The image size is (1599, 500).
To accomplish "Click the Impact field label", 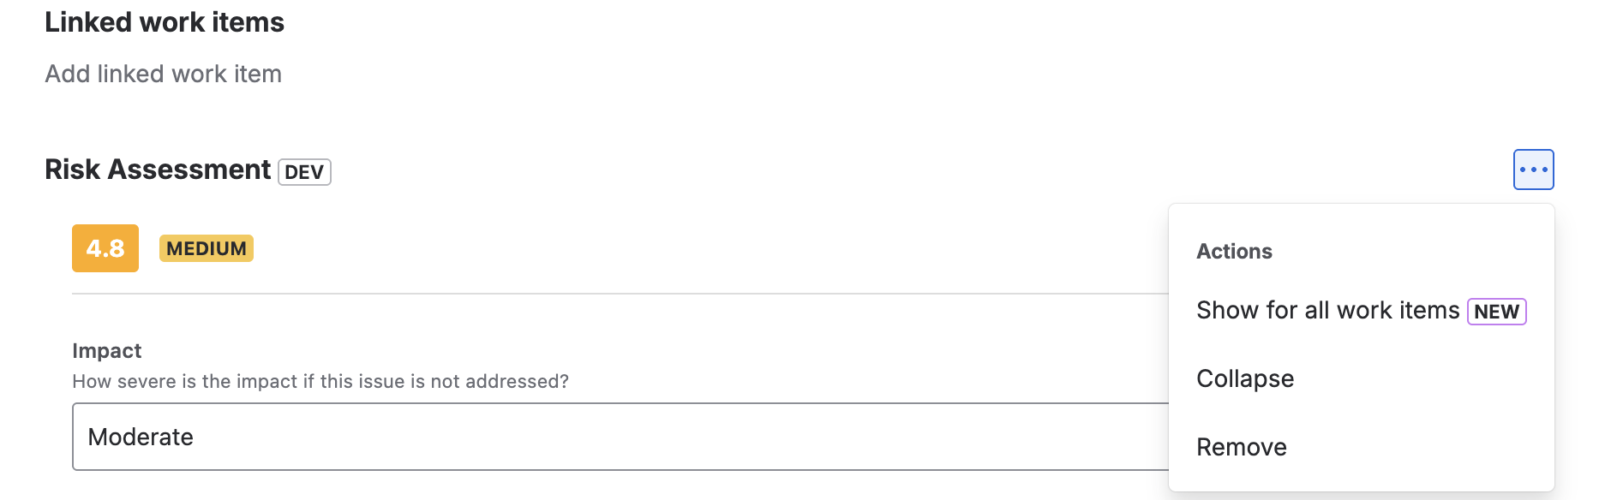I will click(106, 351).
